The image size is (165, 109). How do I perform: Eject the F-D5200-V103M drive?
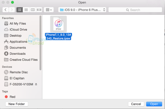coord(36,84)
